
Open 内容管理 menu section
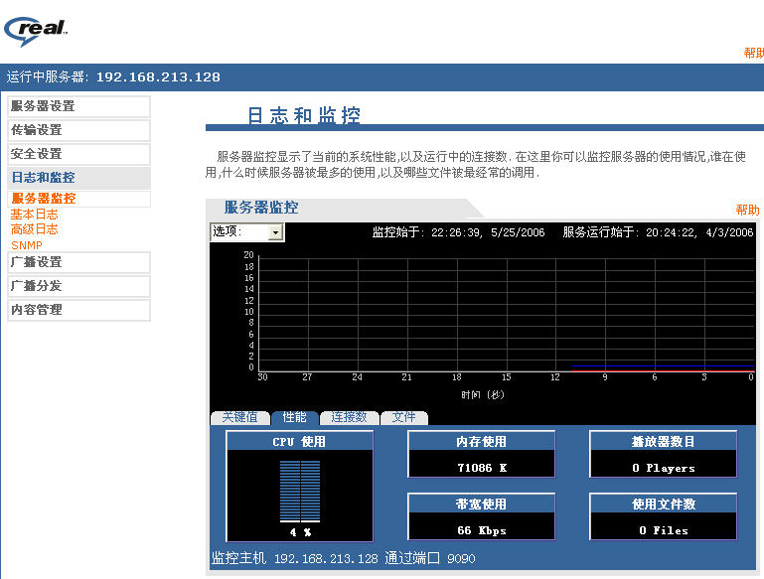coord(78,310)
